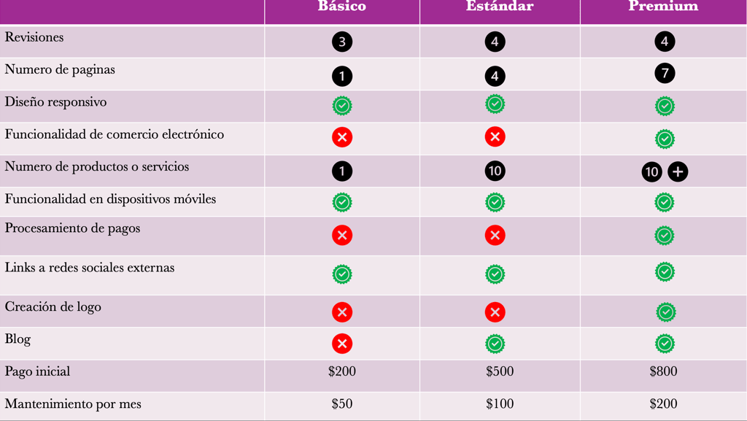Click the plus icon in Premium products row
Screen dimensions: 747x421
(678, 172)
